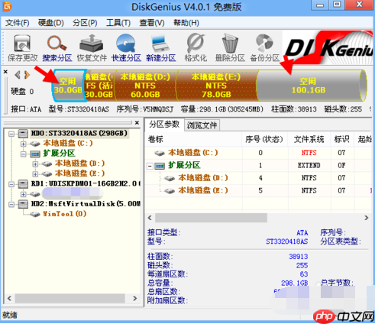Click the 序号(状态) column header
Screen dimensions: 375x324
(264, 139)
